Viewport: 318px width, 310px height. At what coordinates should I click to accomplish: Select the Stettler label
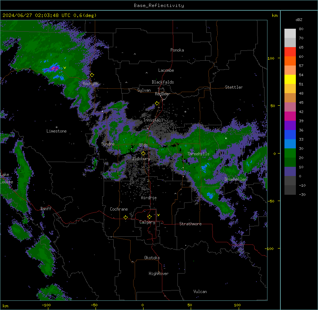tap(234, 87)
